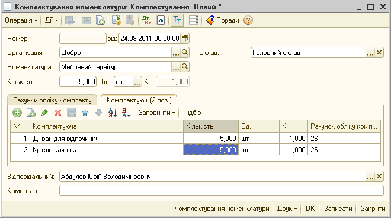Click the date field 24.08.2011

click(150, 39)
